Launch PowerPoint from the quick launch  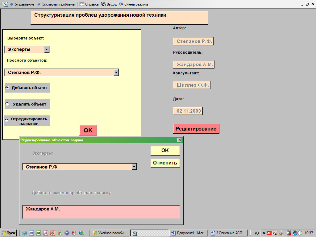coord(53,233)
